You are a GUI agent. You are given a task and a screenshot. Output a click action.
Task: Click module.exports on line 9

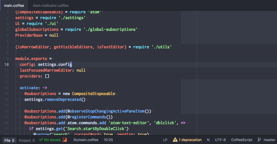31,59
